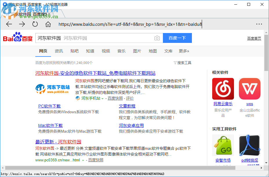This screenshot has width=269, height=177.
Task: Open the 安全的绿色软件下载站 result title
Action: pyautogui.click(x=95, y=73)
